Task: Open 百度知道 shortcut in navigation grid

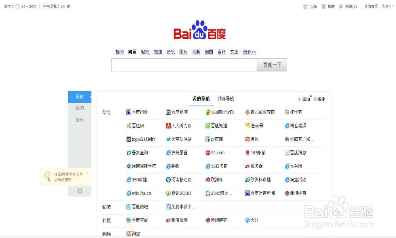Action: [216, 126]
